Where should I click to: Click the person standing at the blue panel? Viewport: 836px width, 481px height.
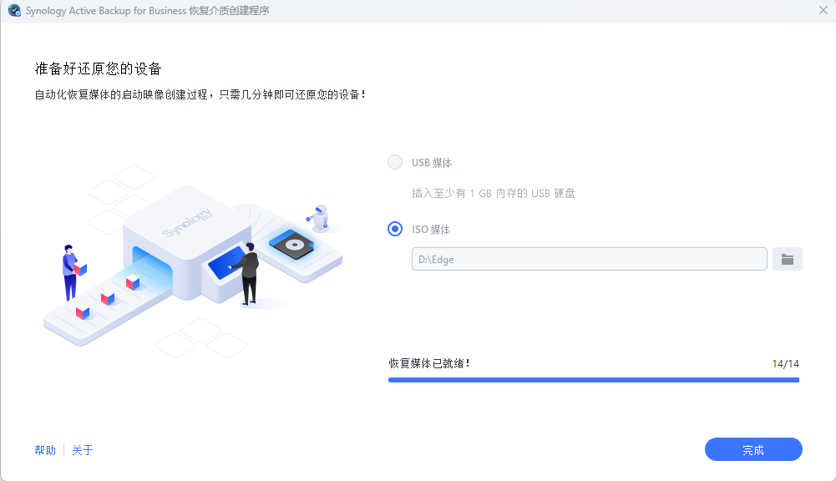[x=247, y=273]
